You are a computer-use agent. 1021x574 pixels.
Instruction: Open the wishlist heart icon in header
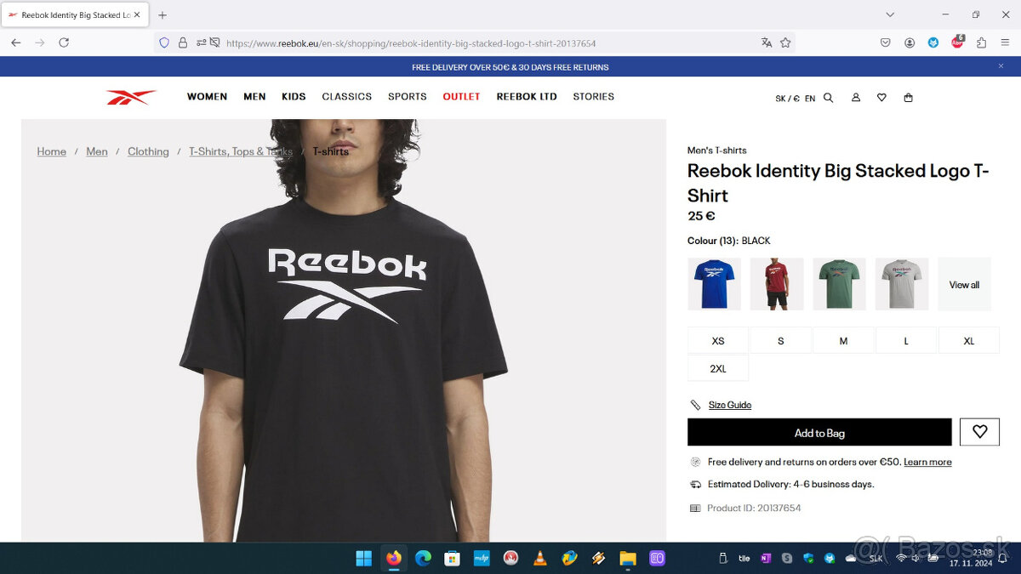[x=881, y=98]
